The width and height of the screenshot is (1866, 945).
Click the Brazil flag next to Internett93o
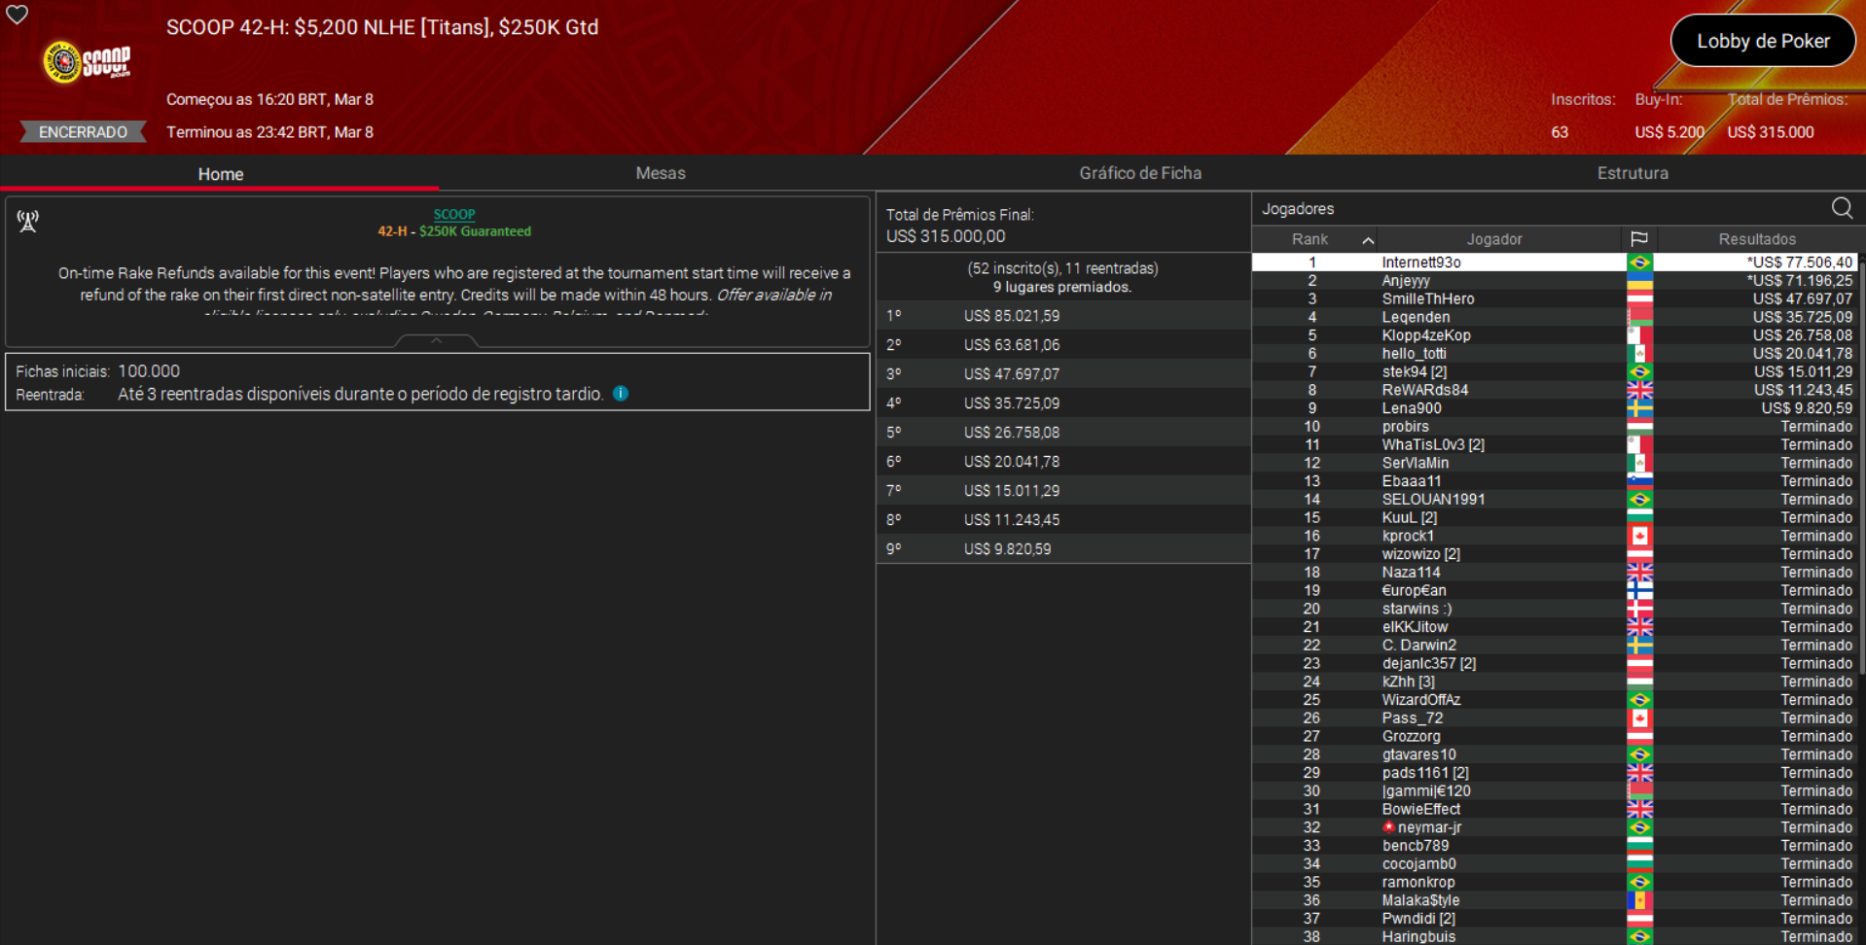point(1640,262)
